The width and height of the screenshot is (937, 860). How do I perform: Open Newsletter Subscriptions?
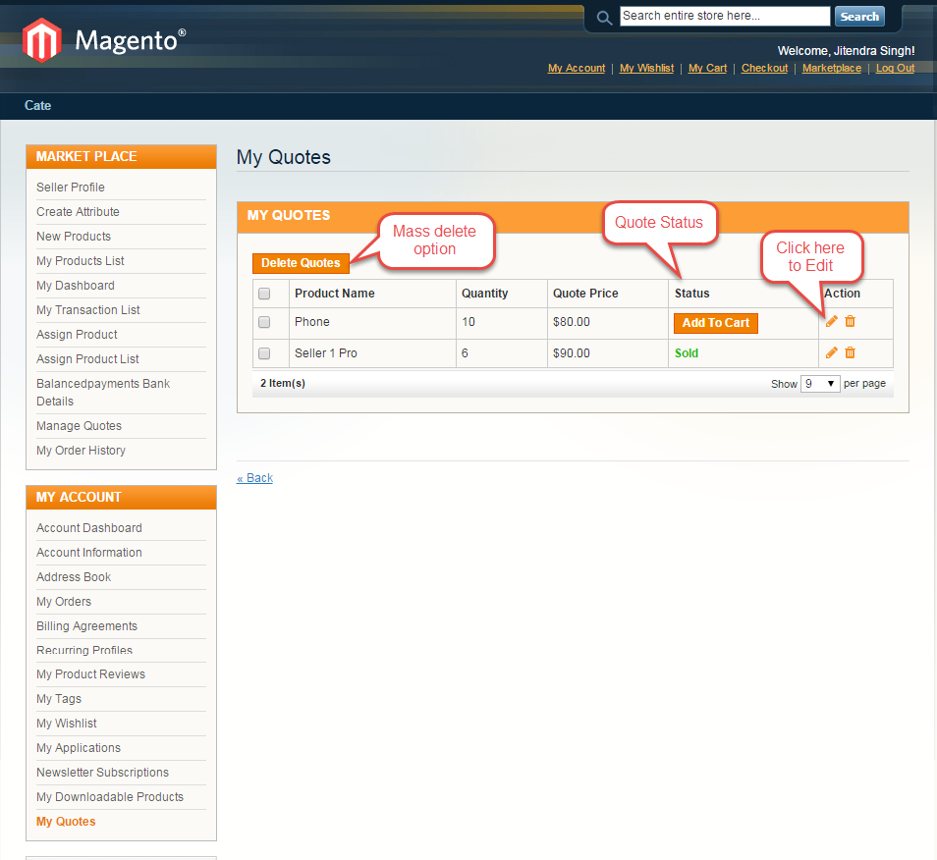click(x=102, y=772)
